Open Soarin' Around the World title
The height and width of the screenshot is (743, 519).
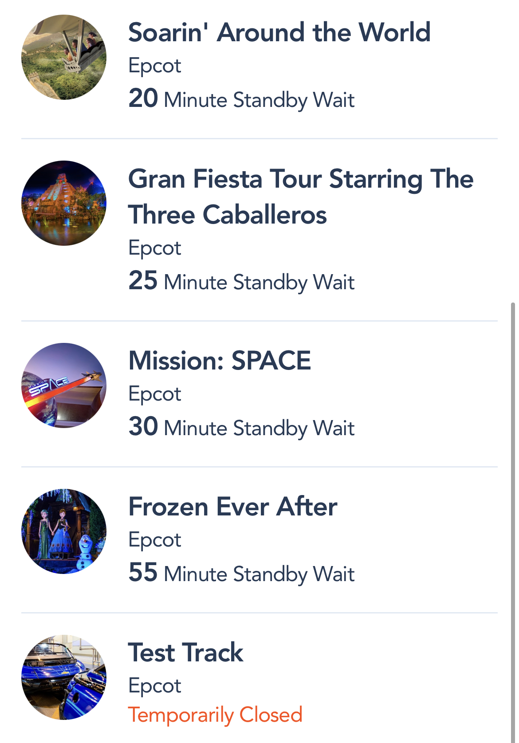pos(279,32)
